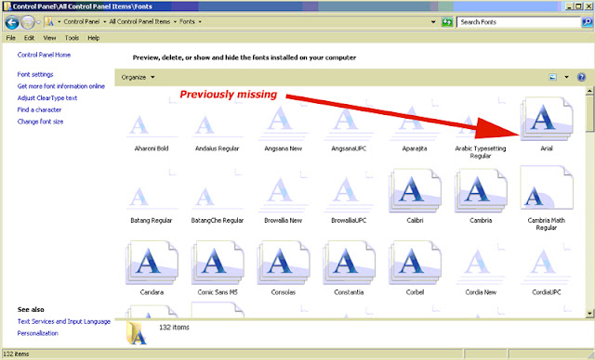Expand the Fonts breadcrumb arrow
Image resolution: width=595 pixels, height=360 pixels.
200,22
